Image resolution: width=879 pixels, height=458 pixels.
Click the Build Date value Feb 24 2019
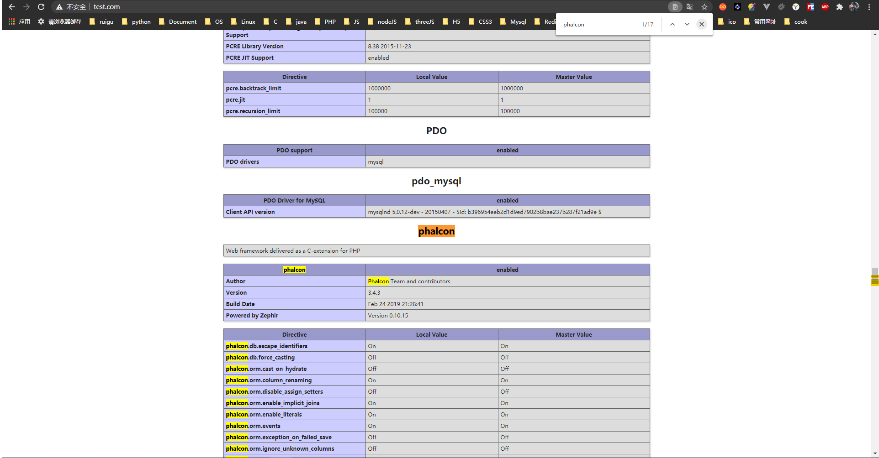(x=396, y=304)
